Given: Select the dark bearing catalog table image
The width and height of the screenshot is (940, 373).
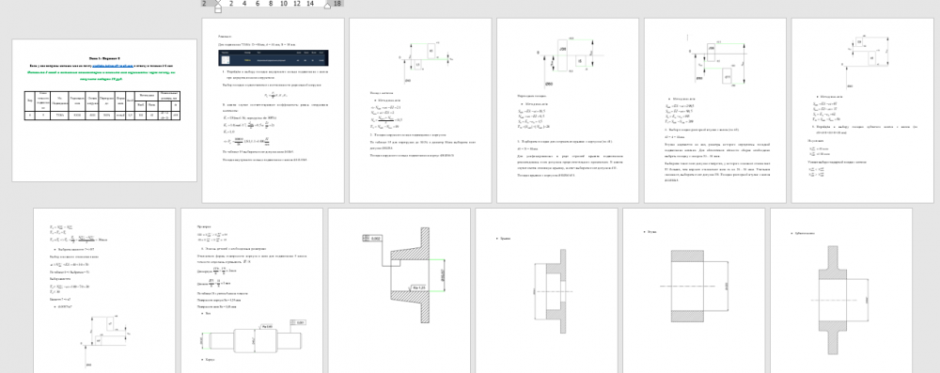Looking at the screenshot, I should (x=274, y=57).
